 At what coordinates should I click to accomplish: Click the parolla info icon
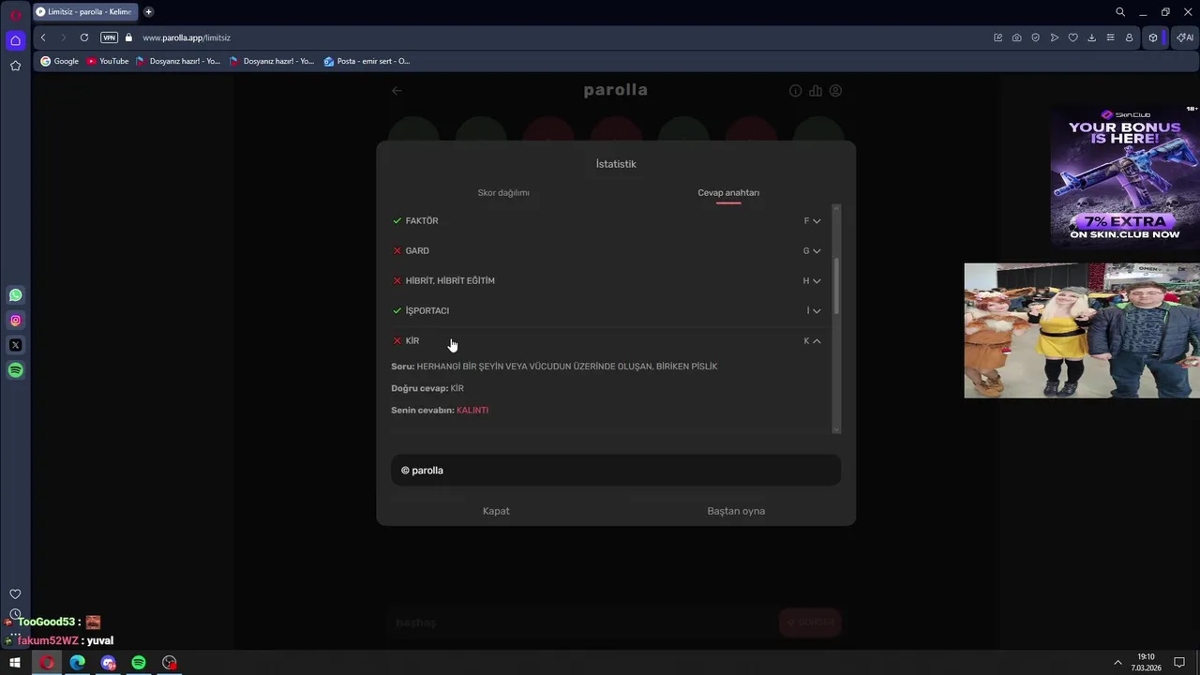pyautogui.click(x=795, y=91)
